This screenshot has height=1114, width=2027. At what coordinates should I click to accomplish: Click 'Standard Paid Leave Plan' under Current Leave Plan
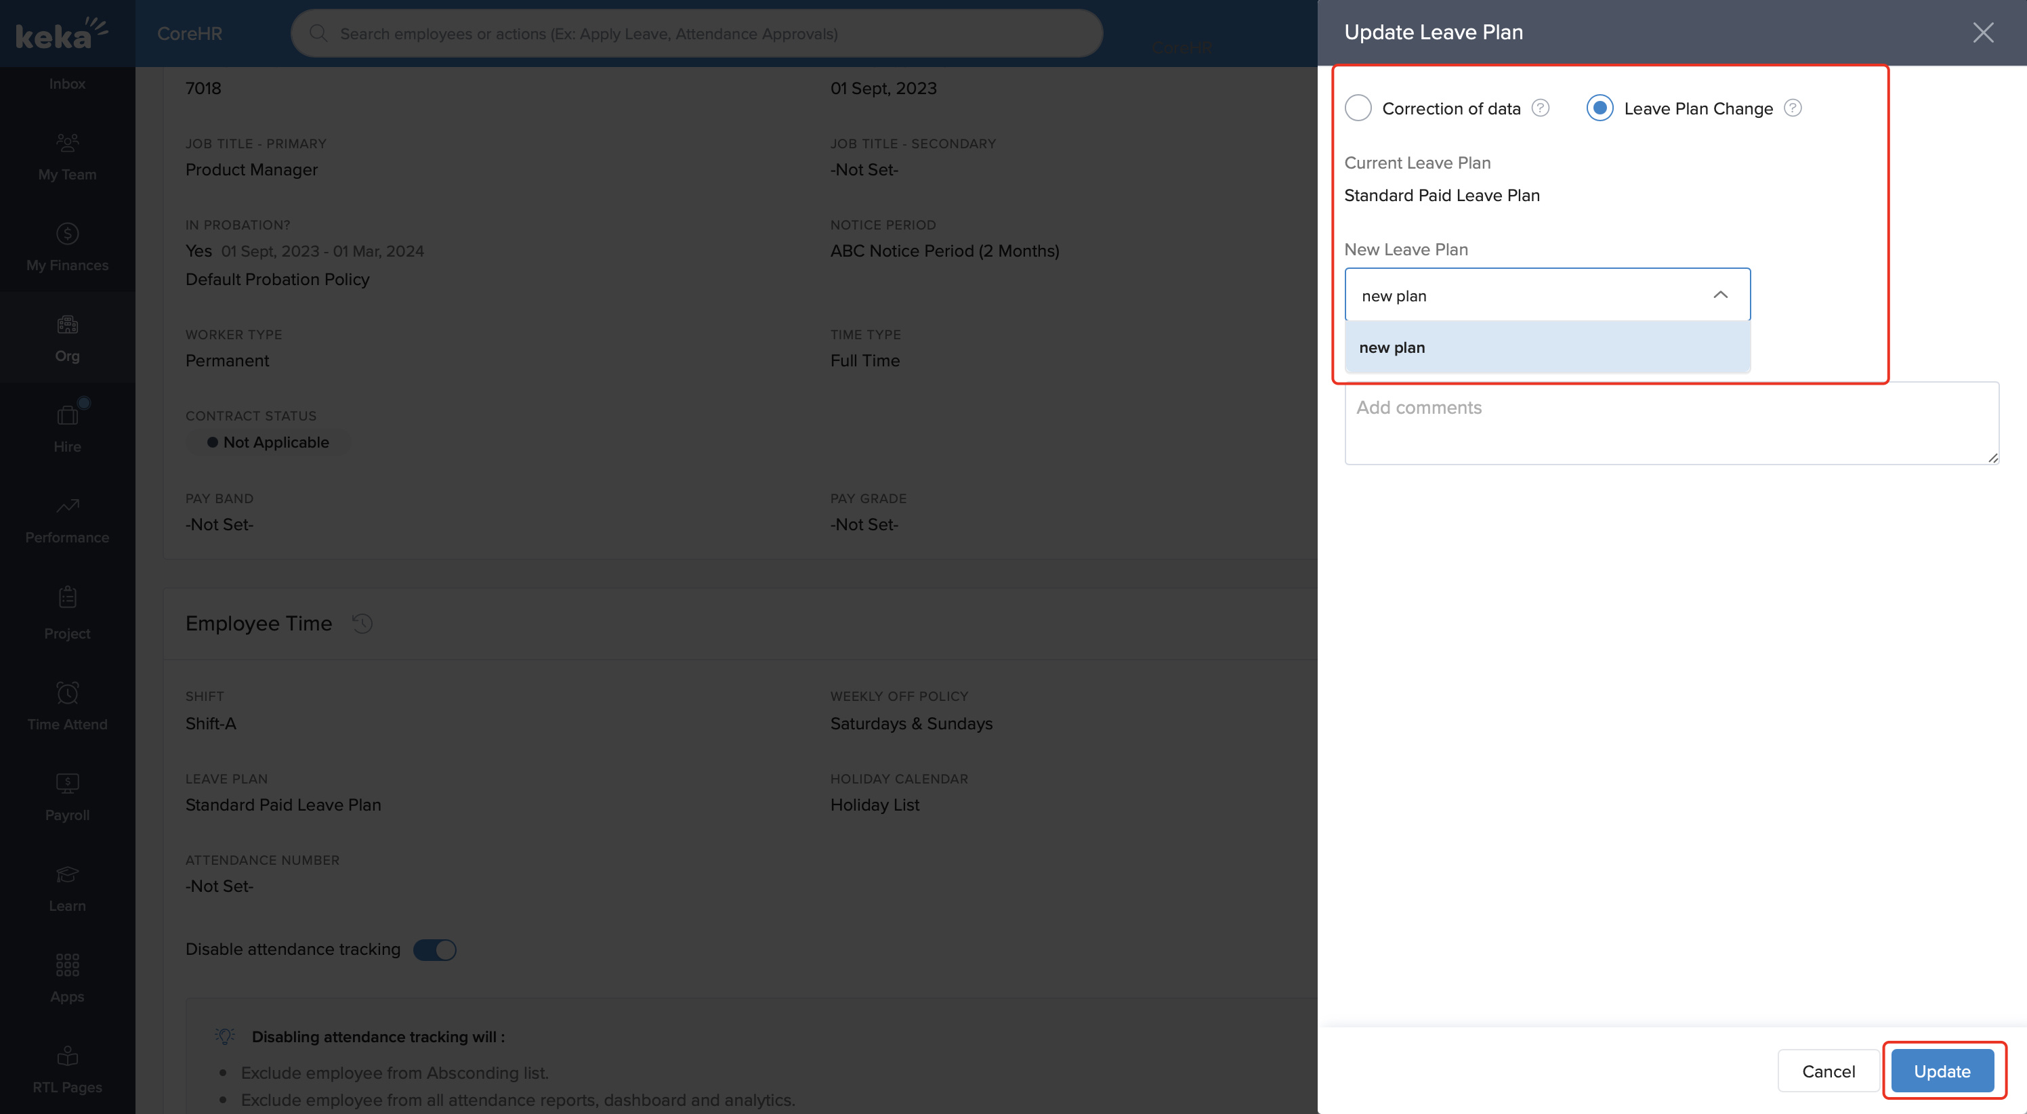pos(1442,195)
